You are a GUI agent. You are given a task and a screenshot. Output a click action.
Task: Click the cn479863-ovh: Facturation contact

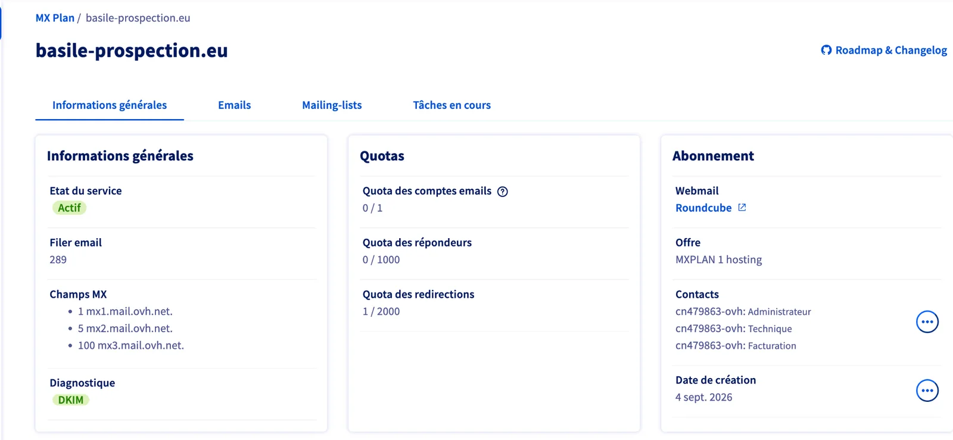coord(736,346)
